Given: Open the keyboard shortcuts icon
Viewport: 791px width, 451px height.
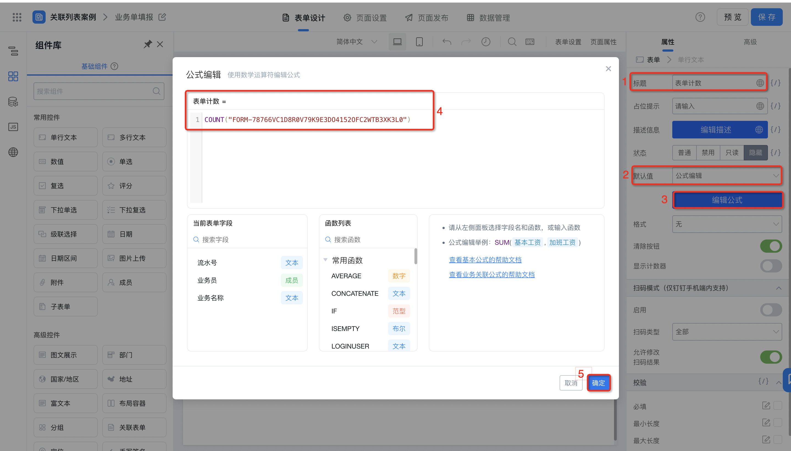Looking at the screenshot, I should [530, 41].
